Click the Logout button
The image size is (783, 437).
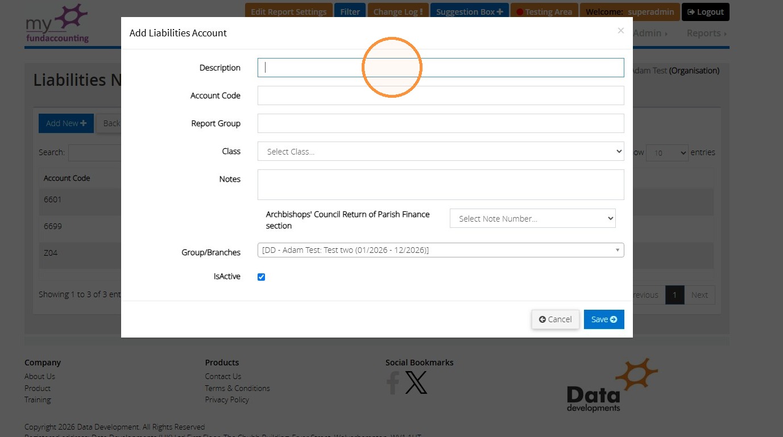coord(705,11)
